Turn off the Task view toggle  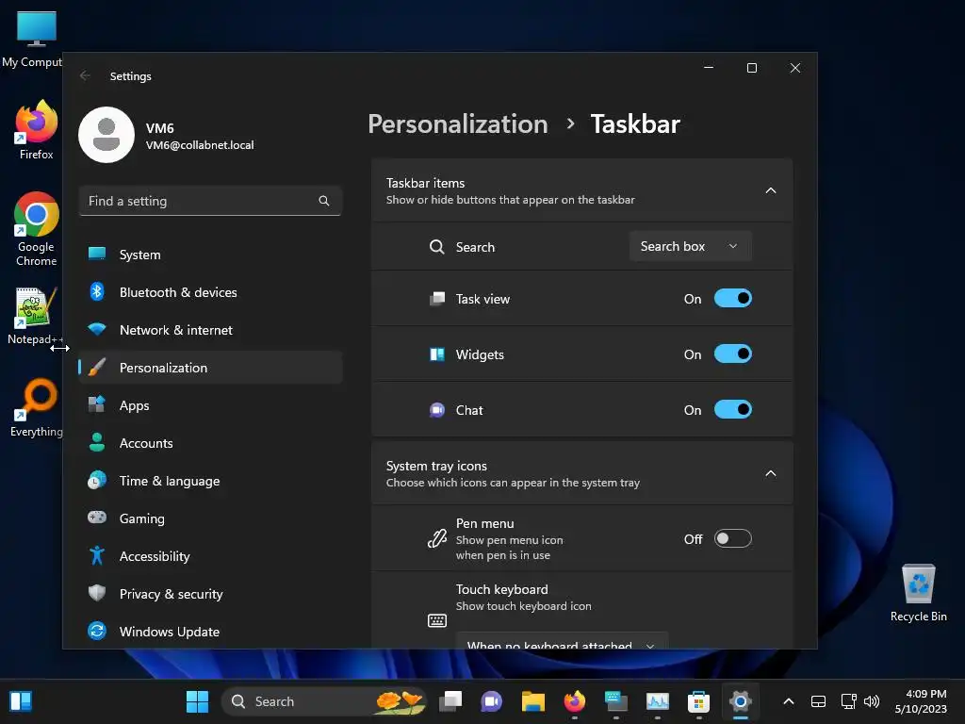click(x=733, y=299)
